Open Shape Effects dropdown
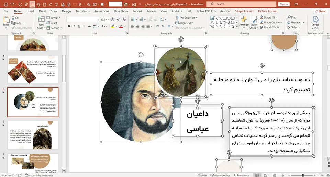 [271, 27]
